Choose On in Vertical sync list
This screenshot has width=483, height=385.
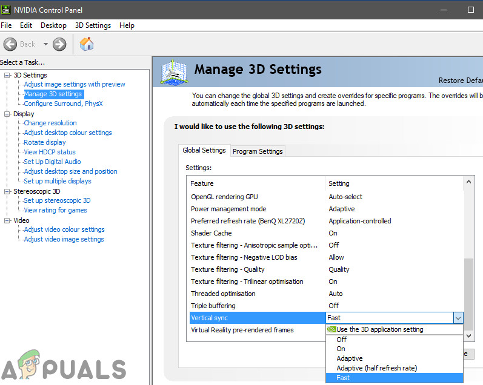tap(395, 349)
